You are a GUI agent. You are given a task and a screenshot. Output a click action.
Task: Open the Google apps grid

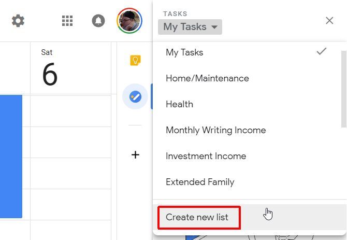point(67,21)
